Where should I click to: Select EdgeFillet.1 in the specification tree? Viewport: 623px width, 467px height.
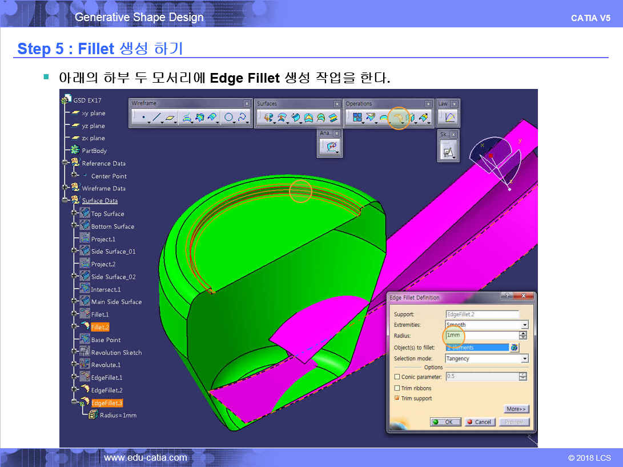pos(106,377)
